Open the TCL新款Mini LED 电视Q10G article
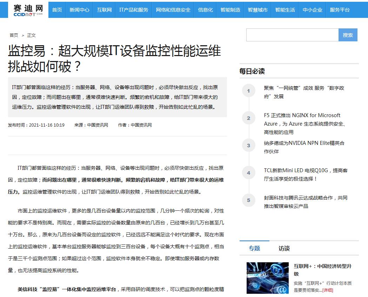 click(x=306, y=175)
